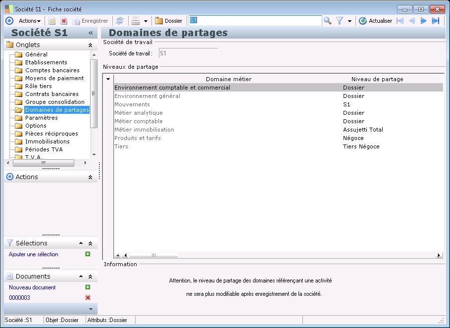The height and width of the screenshot is (328, 450).
Task: Click the Onglets horizontal scrollbar thumb
Action: click(x=44, y=163)
